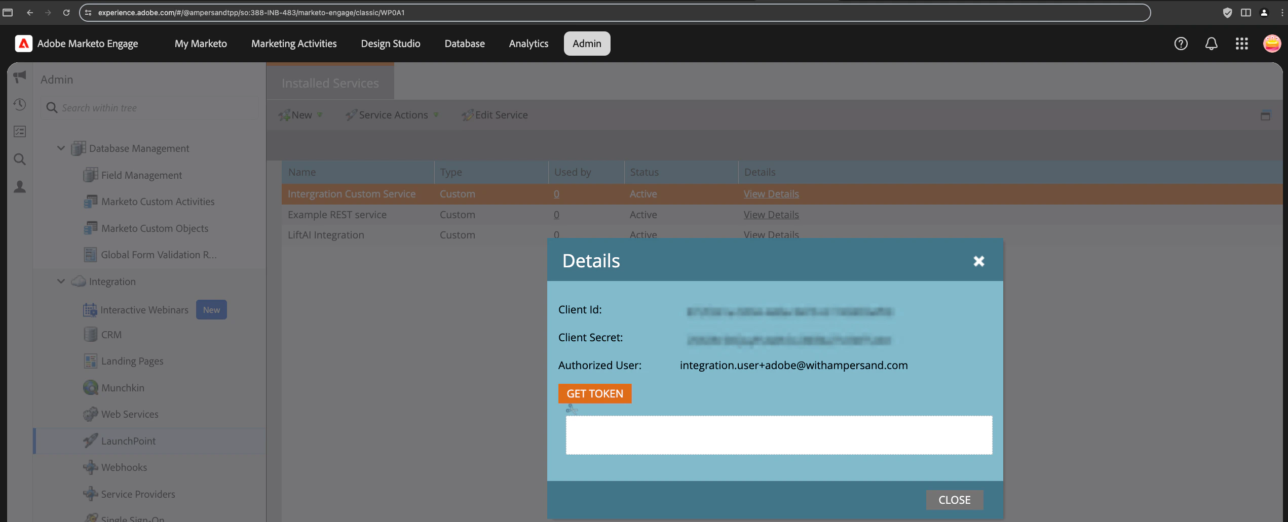The image size is (1288, 522).
Task: Click the token output text box
Action: [779, 435]
